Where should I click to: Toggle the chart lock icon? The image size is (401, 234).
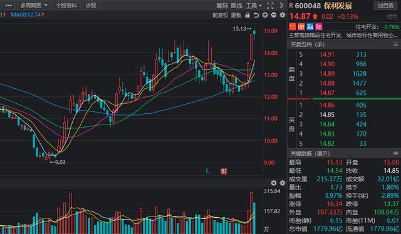[x=247, y=15]
